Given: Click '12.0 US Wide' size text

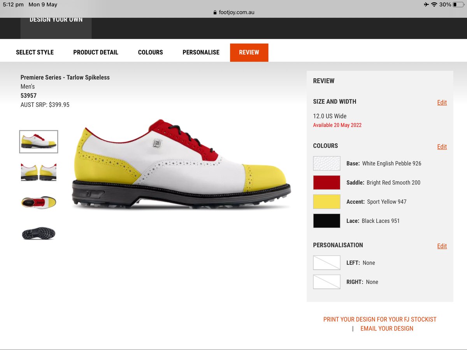Looking at the screenshot, I should [330, 116].
